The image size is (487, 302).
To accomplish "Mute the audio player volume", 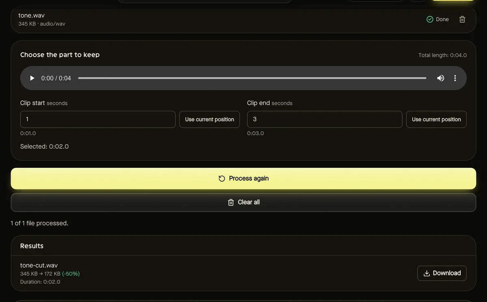I will point(441,78).
